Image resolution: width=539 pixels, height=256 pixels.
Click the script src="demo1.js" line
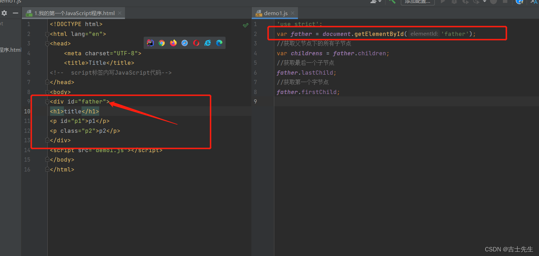coord(106,150)
